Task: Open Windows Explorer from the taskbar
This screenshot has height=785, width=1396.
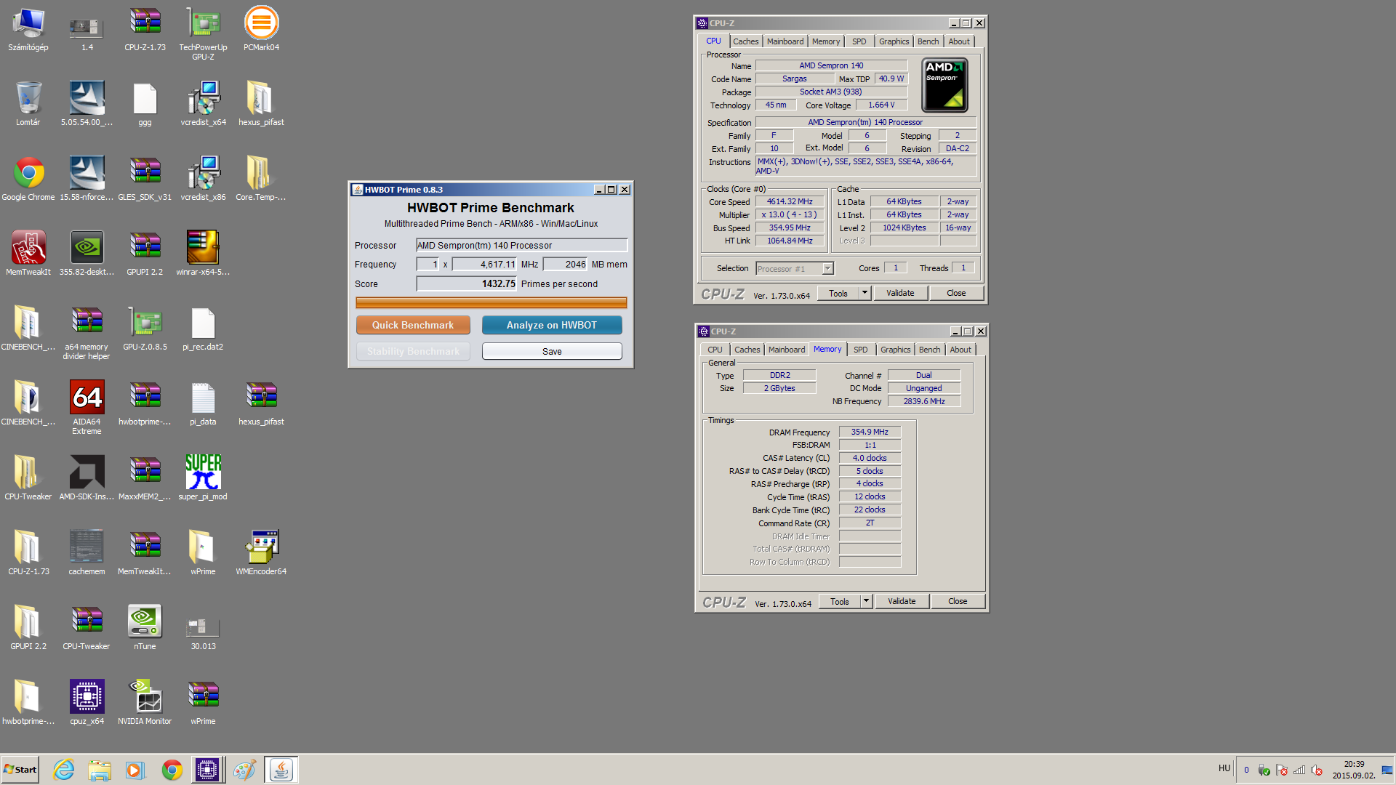Action: 100,770
